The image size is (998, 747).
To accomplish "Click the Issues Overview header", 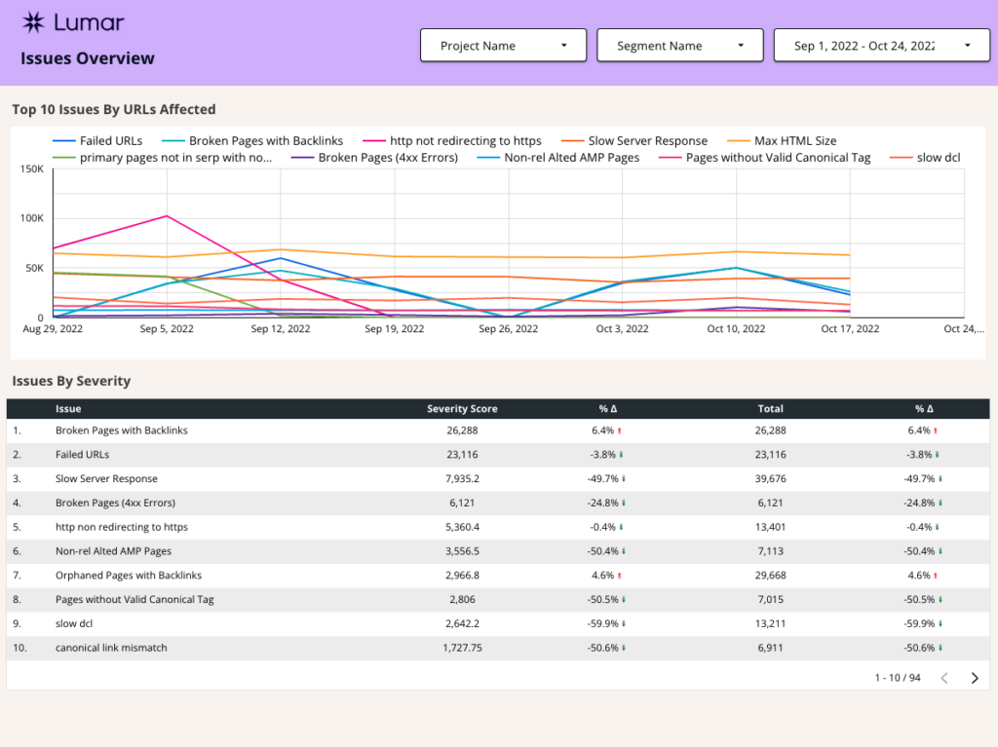I will point(86,58).
